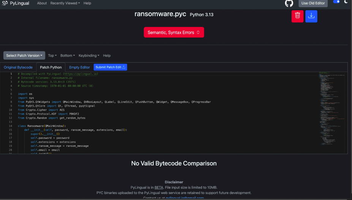Click the PyLingual brand name link

click(19, 3)
